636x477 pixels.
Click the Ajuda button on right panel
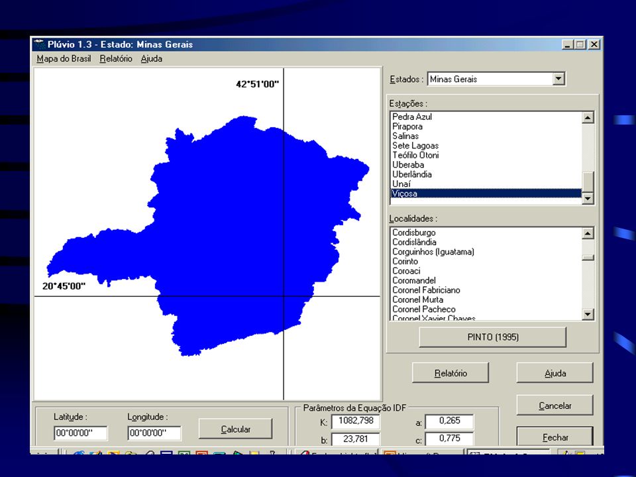click(555, 373)
